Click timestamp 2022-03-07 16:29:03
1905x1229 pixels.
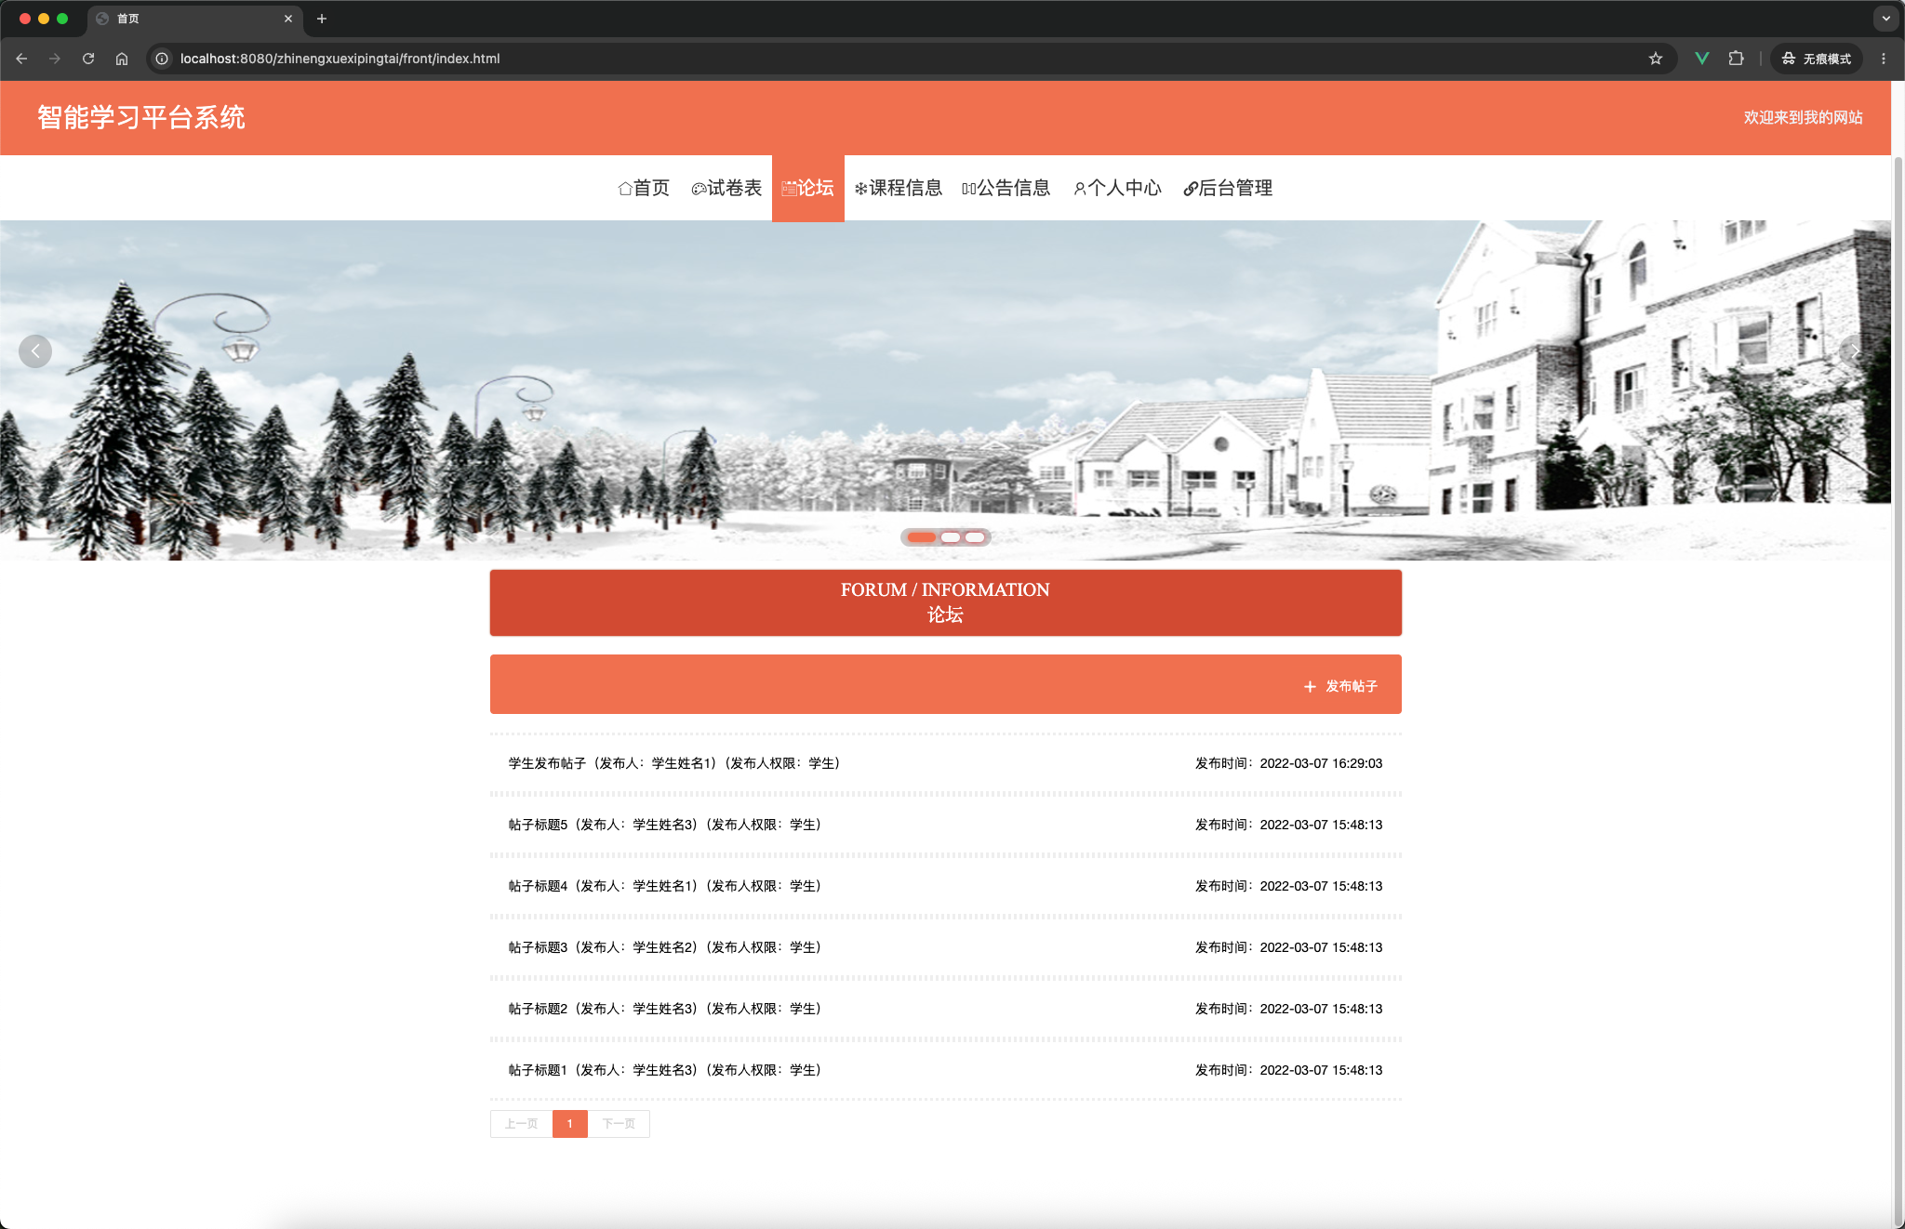click(1321, 763)
